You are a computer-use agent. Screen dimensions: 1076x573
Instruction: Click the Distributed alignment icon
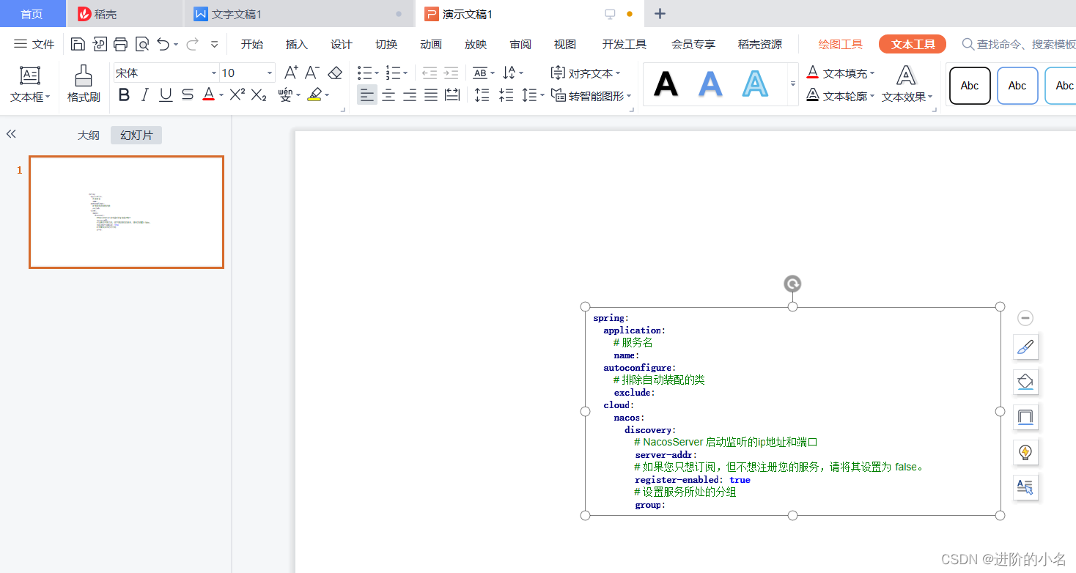click(x=452, y=95)
